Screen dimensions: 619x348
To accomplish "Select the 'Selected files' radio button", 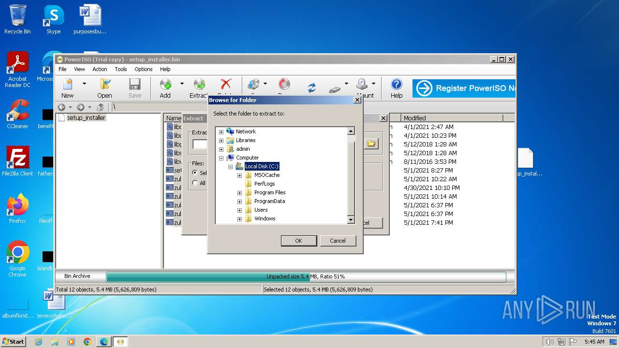I will pyautogui.click(x=195, y=173).
